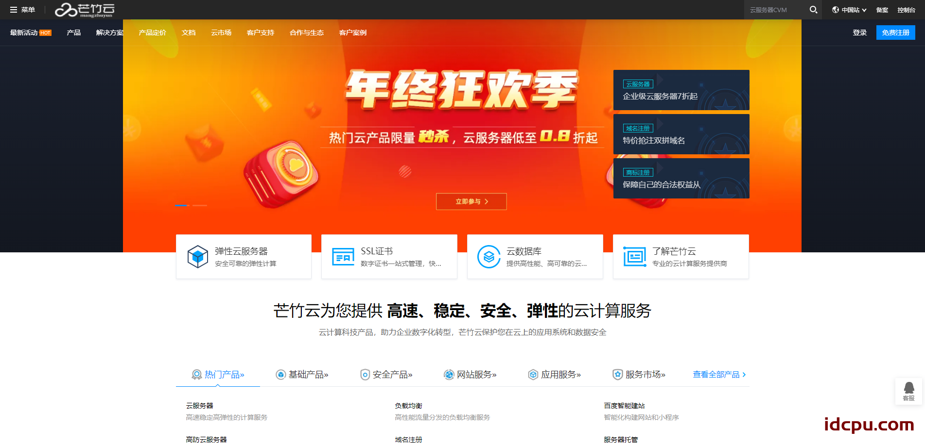Select the second carousel slide indicator

tap(200, 205)
